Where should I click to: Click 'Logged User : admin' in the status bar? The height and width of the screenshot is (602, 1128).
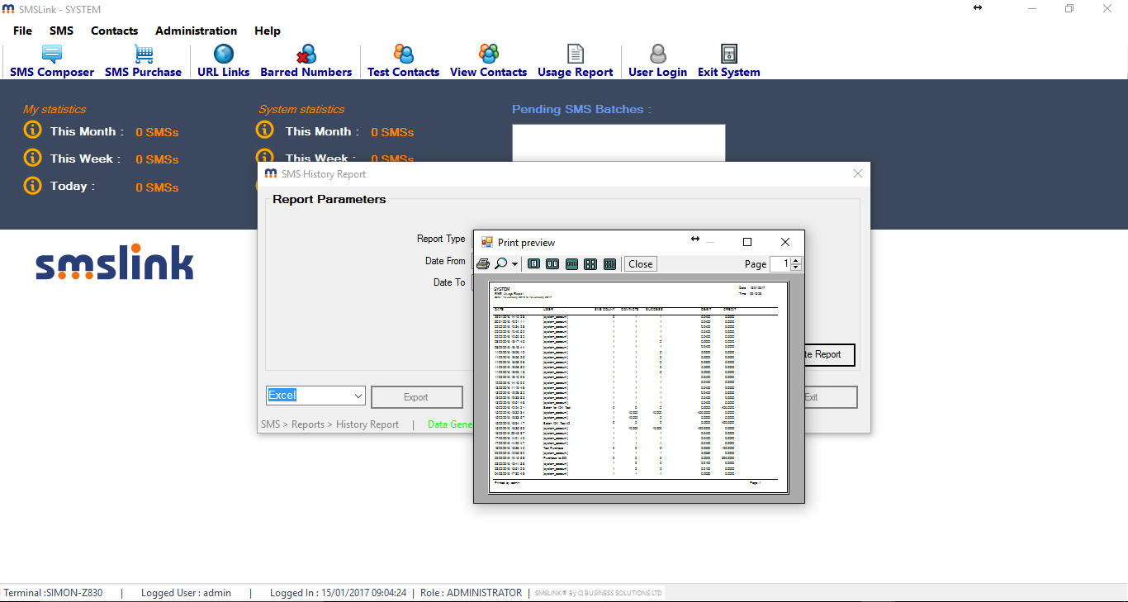click(x=186, y=593)
